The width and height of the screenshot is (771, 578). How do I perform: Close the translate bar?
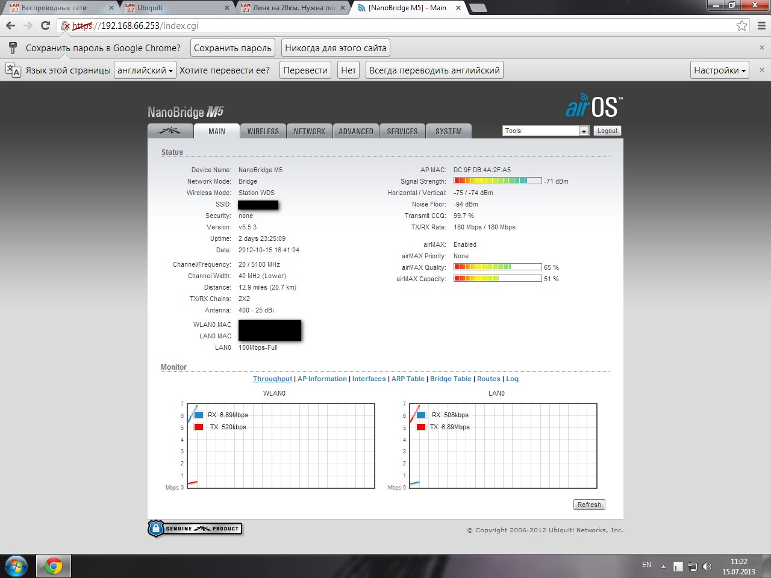(761, 70)
